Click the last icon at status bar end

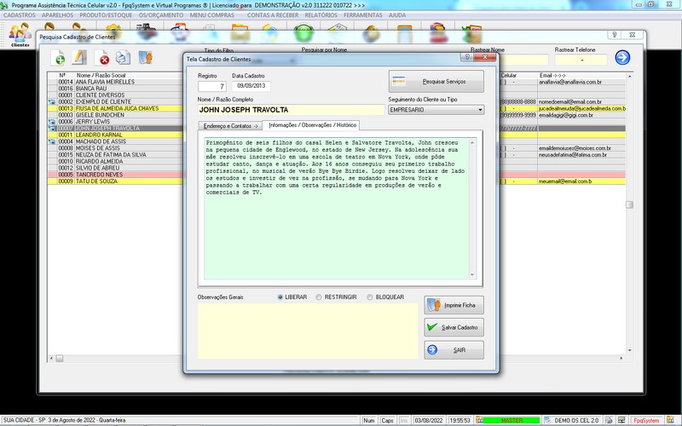pos(670,420)
